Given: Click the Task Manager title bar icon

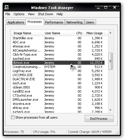Looking at the screenshot, I should tap(6, 7).
